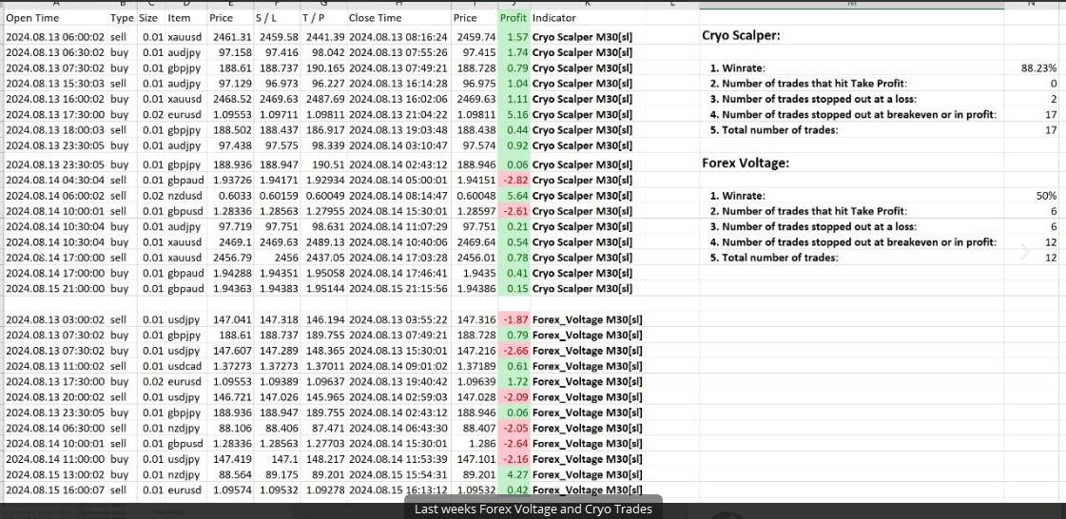Select the Item column header cell
The image size is (1066, 519).
[179, 18]
